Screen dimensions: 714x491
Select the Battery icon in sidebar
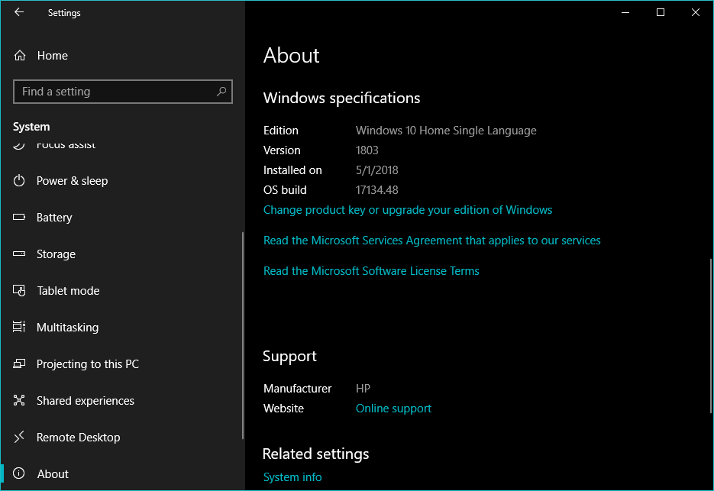20,218
